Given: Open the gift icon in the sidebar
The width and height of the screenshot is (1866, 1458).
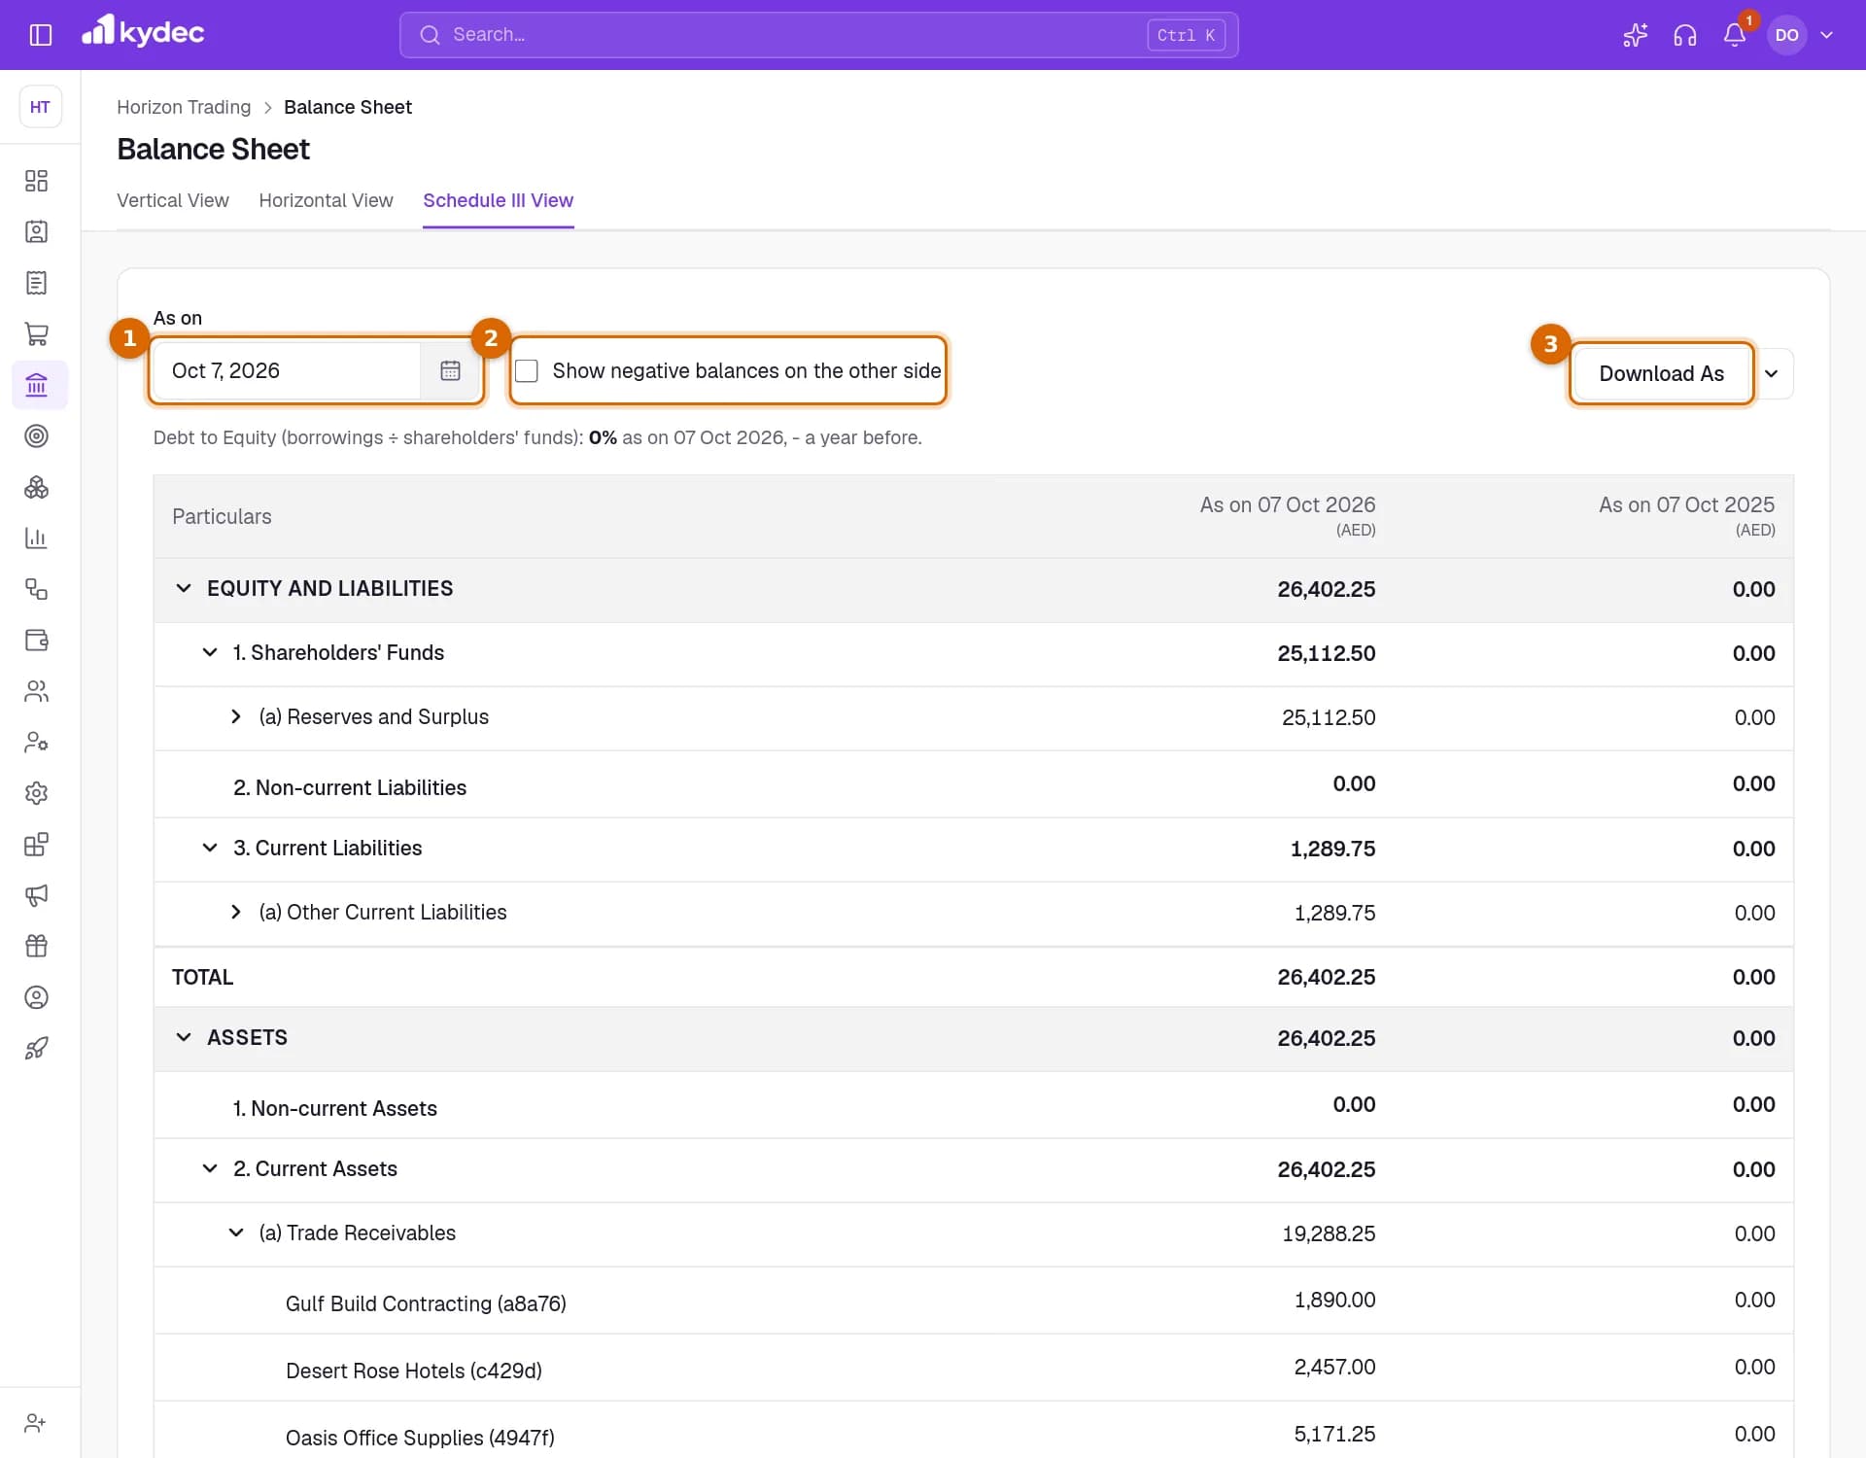Looking at the screenshot, I should 36,946.
